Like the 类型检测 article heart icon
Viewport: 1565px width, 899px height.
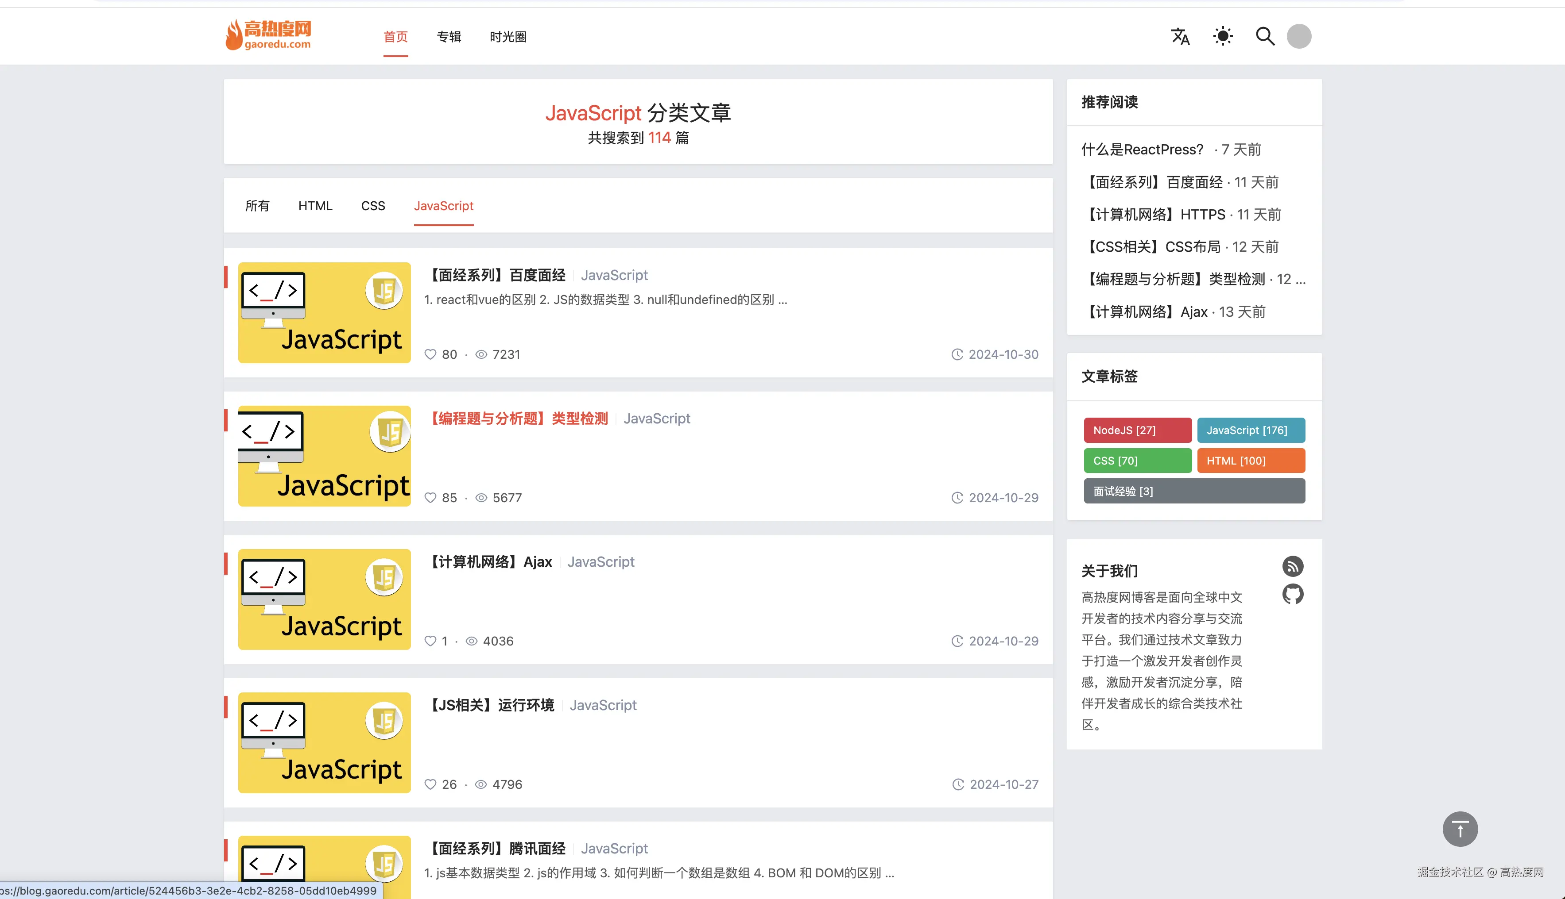point(430,498)
